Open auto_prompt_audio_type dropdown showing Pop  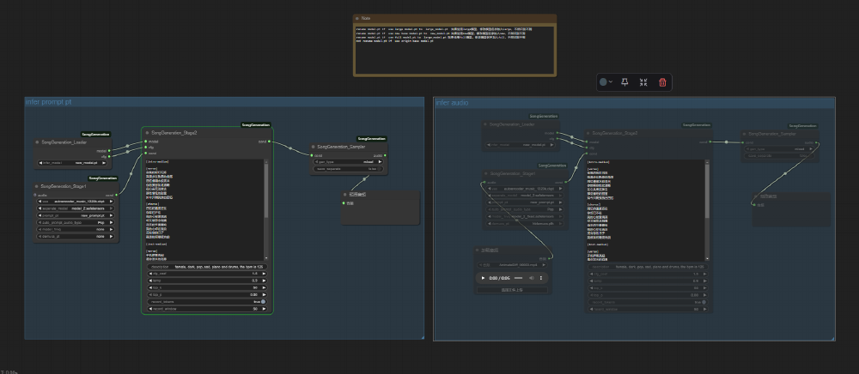tap(73, 221)
